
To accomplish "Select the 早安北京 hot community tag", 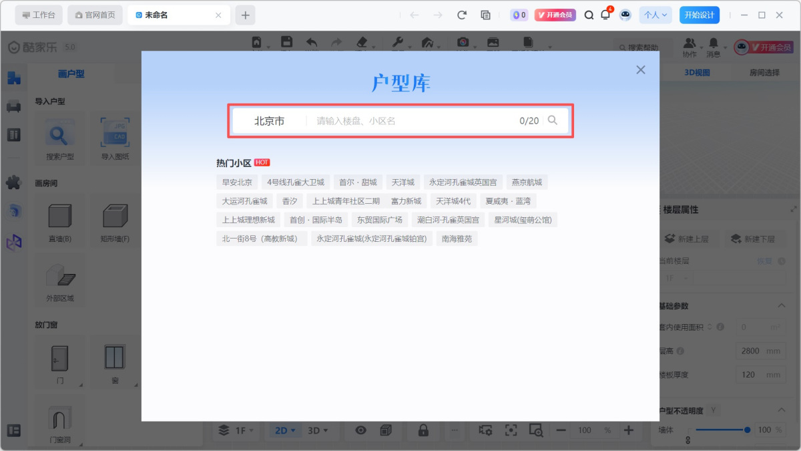I will [x=237, y=182].
